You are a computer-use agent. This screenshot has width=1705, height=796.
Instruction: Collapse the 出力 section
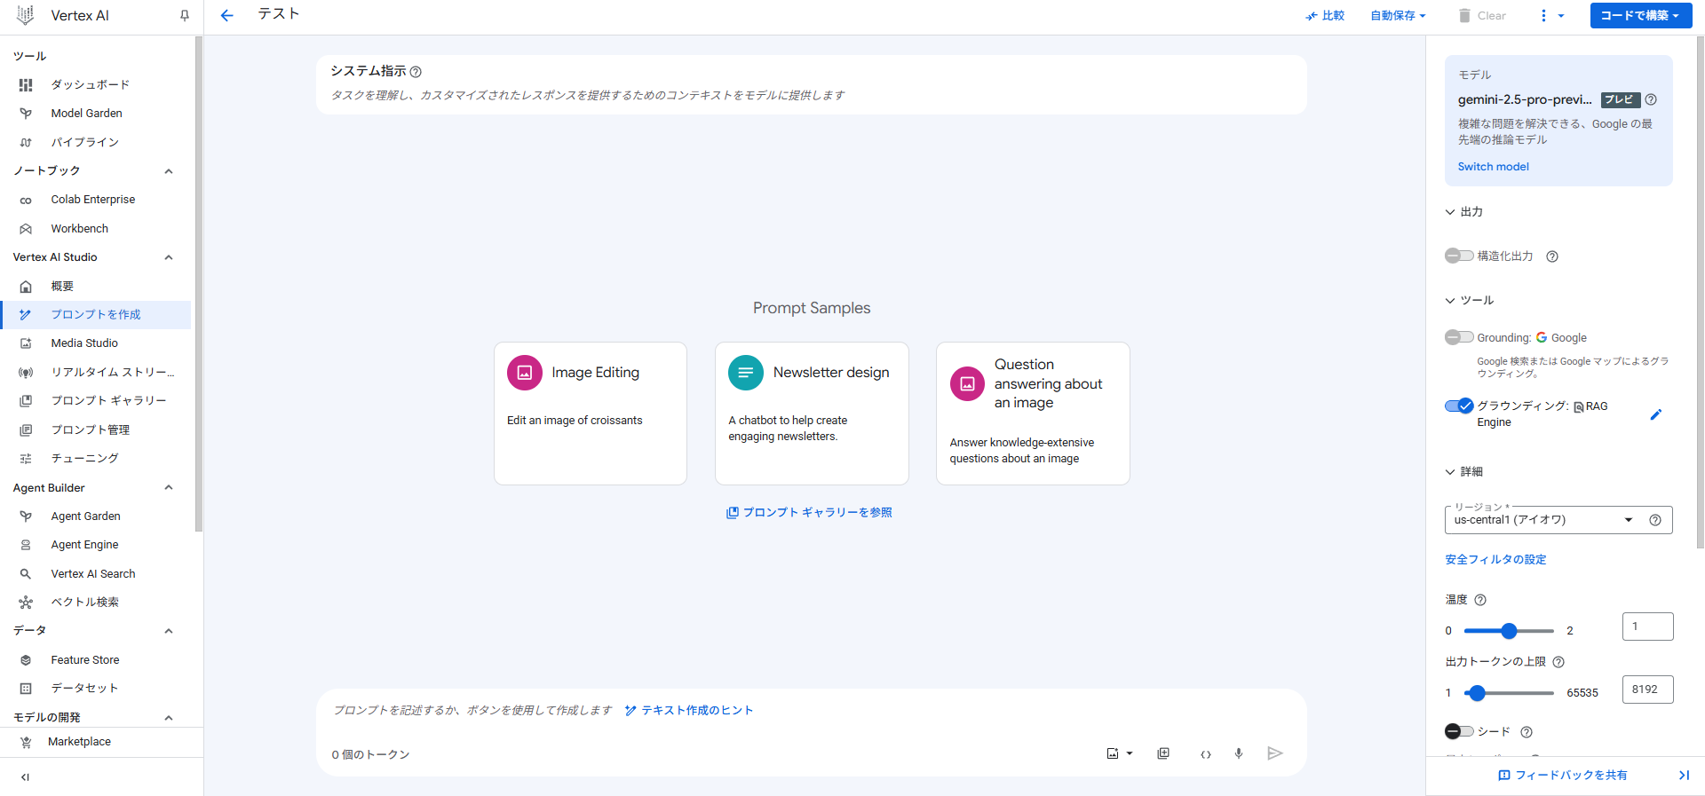point(1450,212)
